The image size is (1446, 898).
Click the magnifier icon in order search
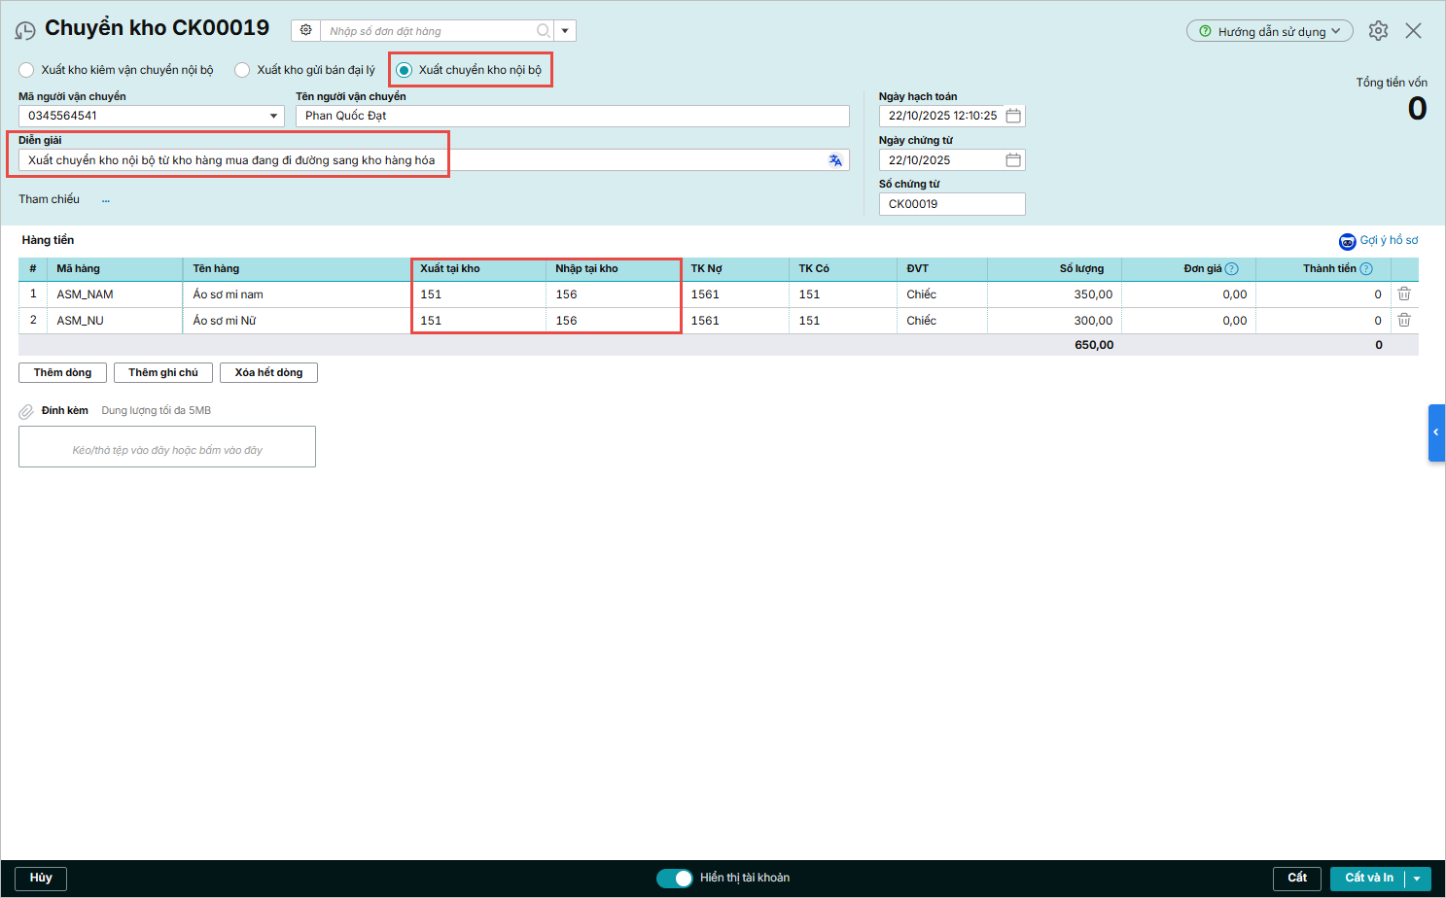pos(544,31)
